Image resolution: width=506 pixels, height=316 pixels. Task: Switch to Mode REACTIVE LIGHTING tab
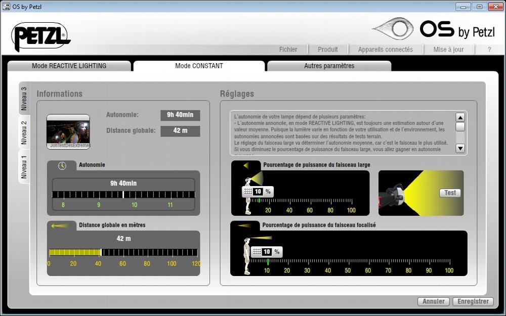[x=69, y=66]
